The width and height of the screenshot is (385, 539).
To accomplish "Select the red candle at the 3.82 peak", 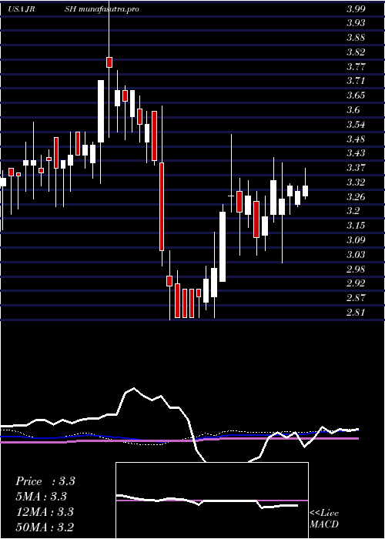I will pyautogui.click(x=109, y=62).
